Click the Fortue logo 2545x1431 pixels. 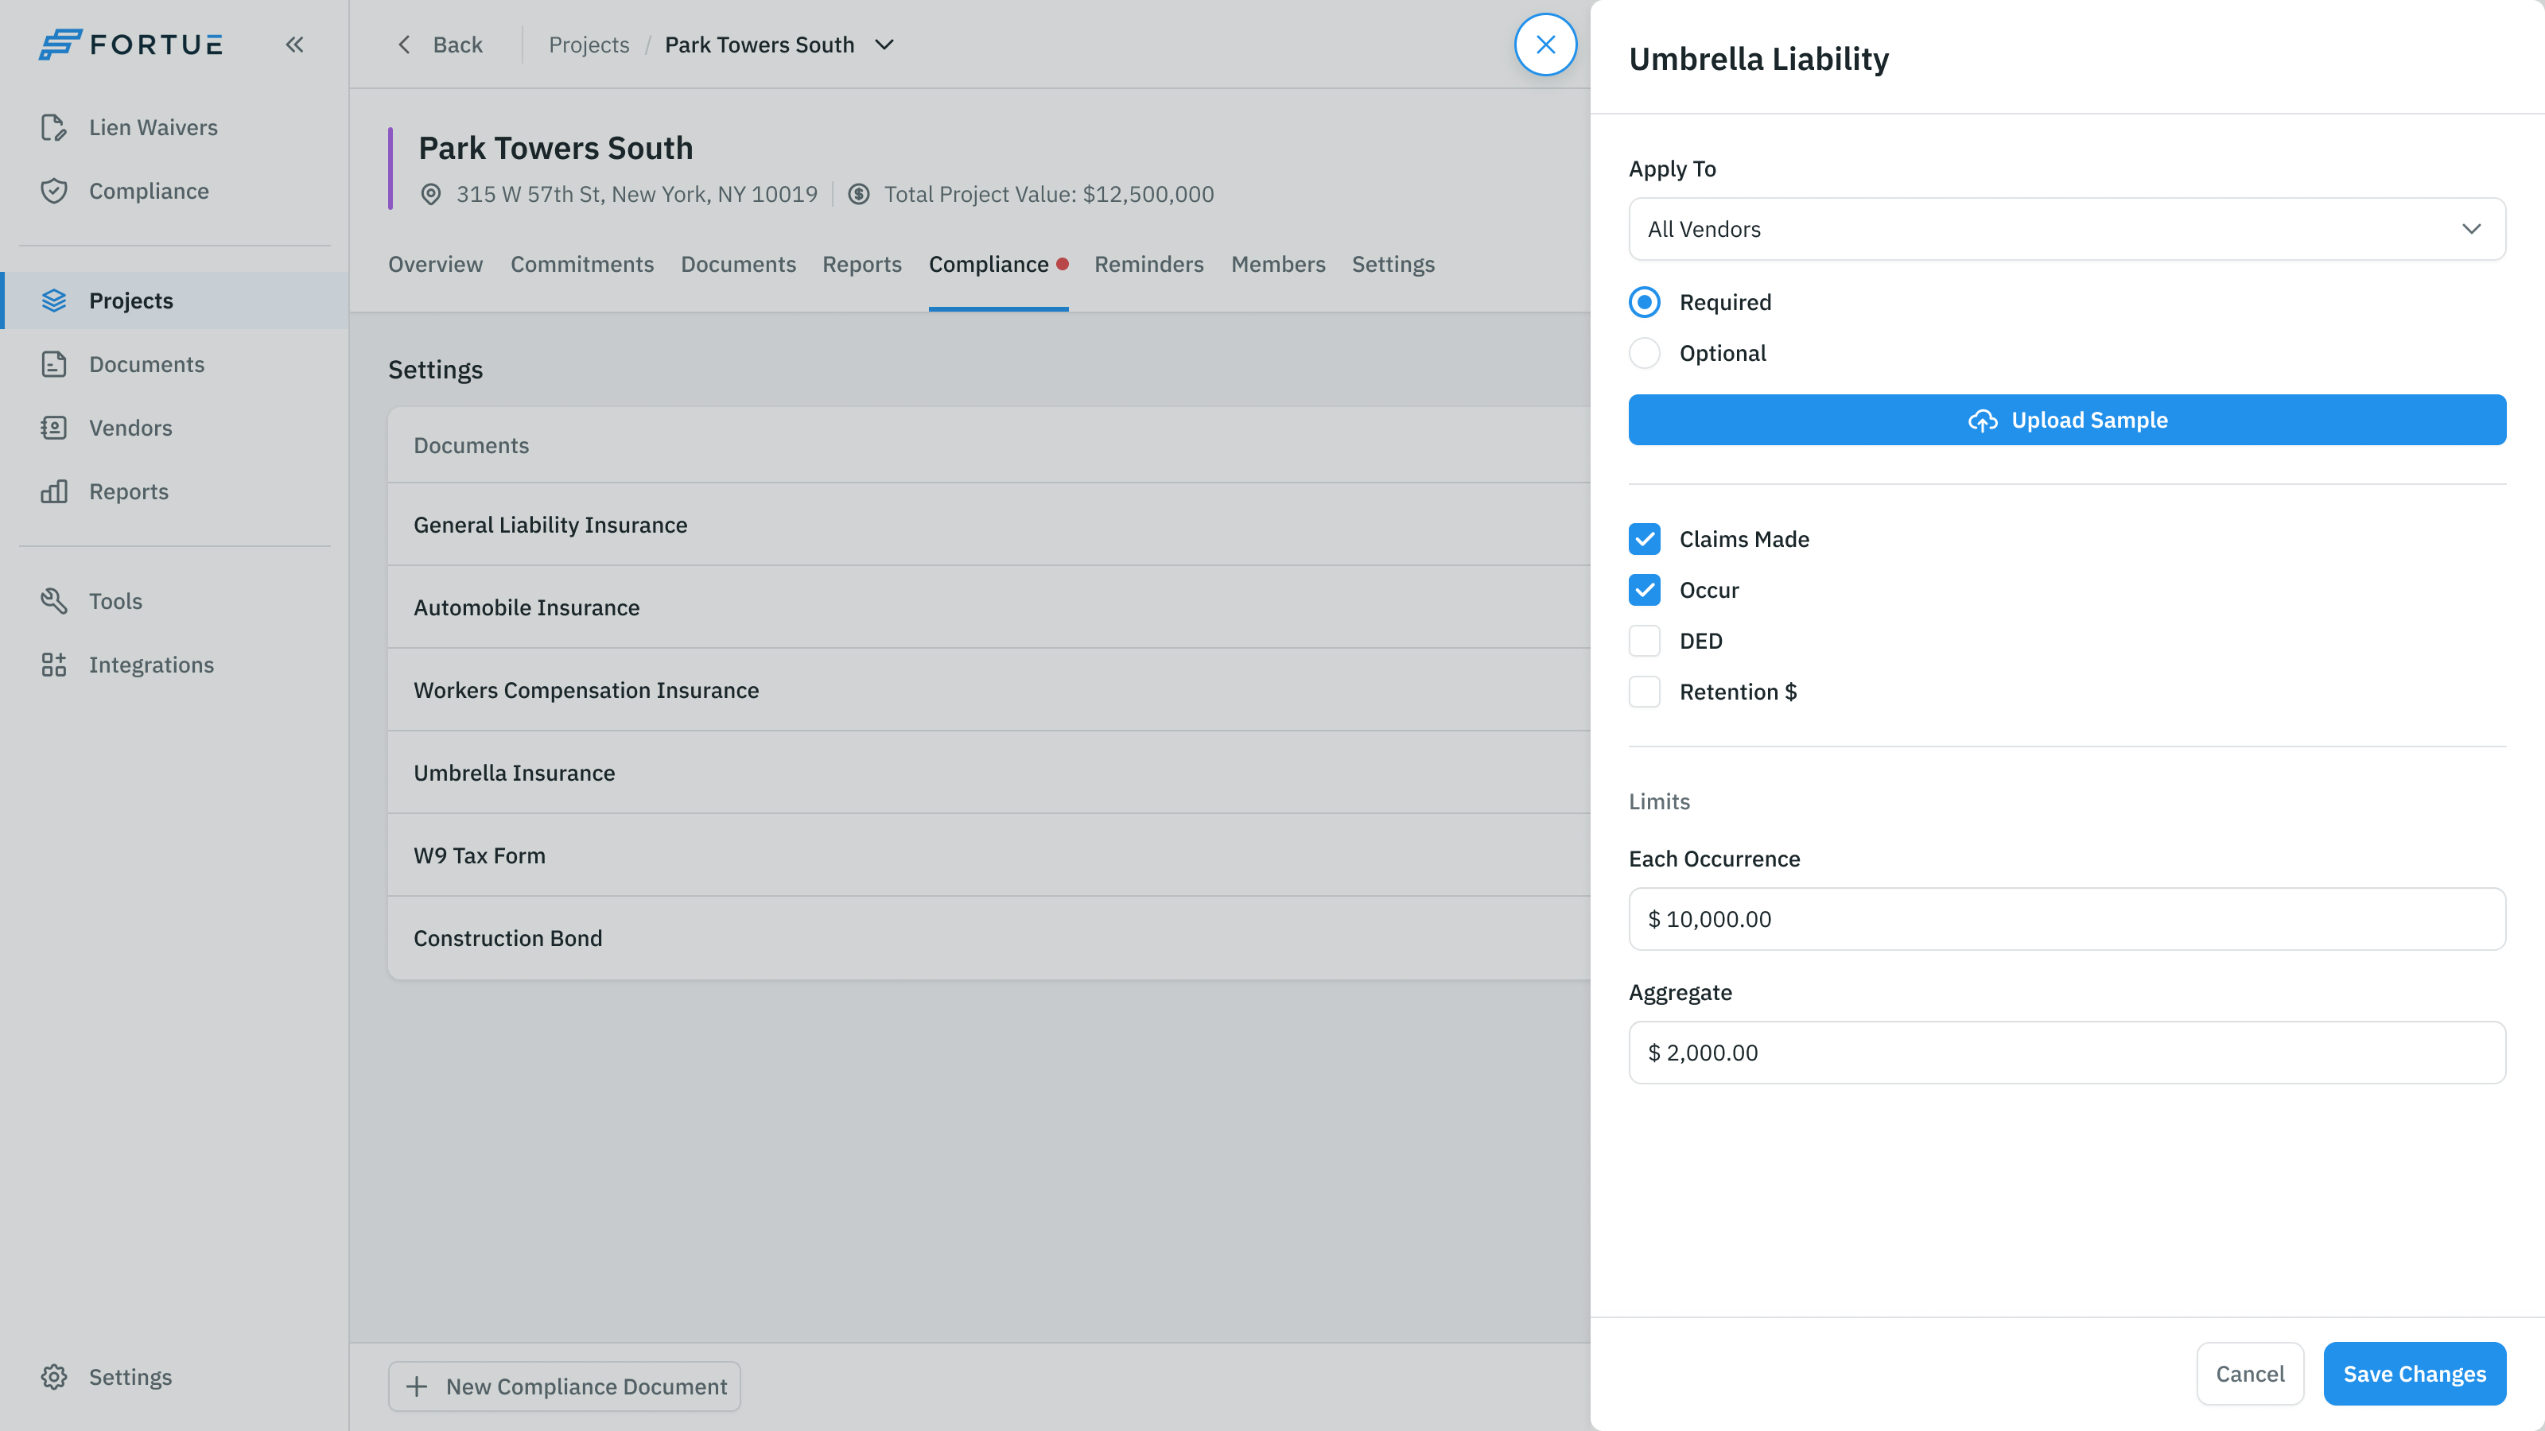pos(130,45)
